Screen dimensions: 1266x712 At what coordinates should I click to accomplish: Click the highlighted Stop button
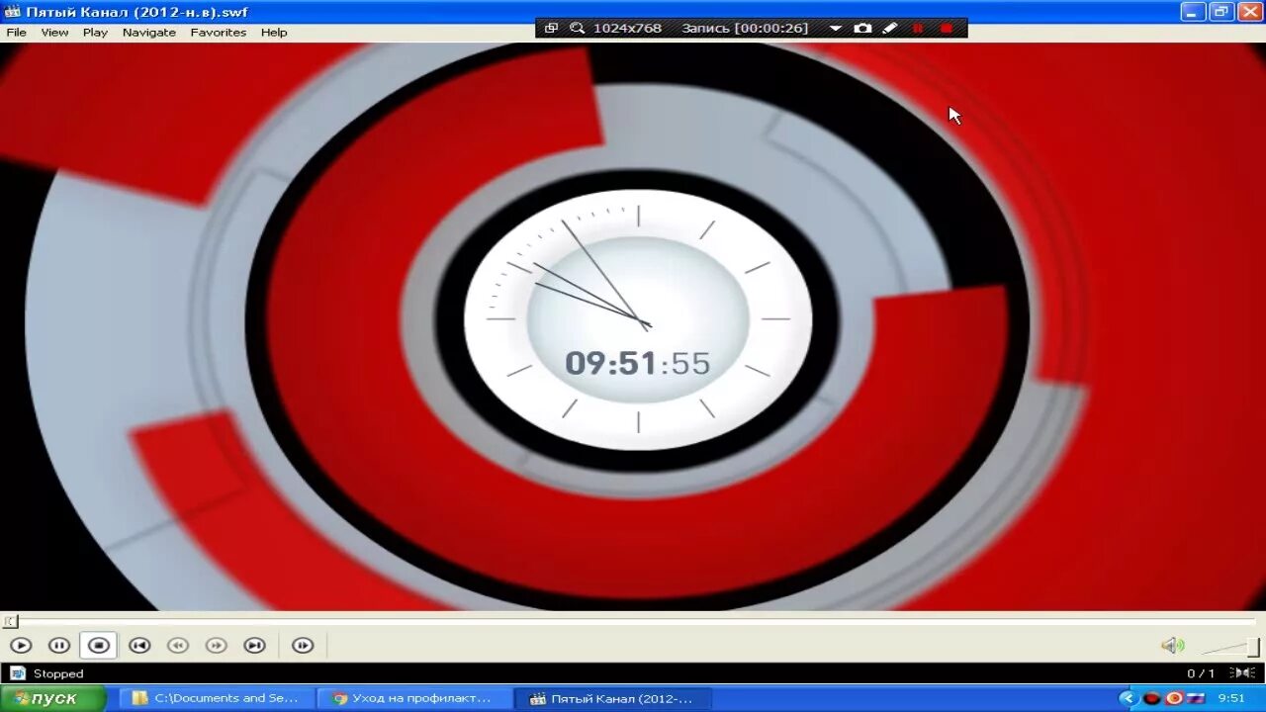pyautogui.click(x=98, y=646)
